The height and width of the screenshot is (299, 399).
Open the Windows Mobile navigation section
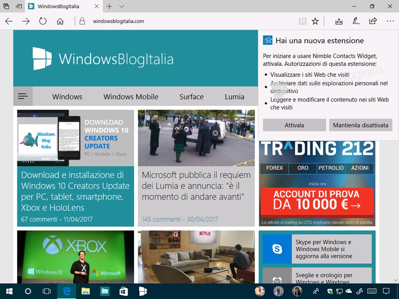pyautogui.click(x=131, y=97)
